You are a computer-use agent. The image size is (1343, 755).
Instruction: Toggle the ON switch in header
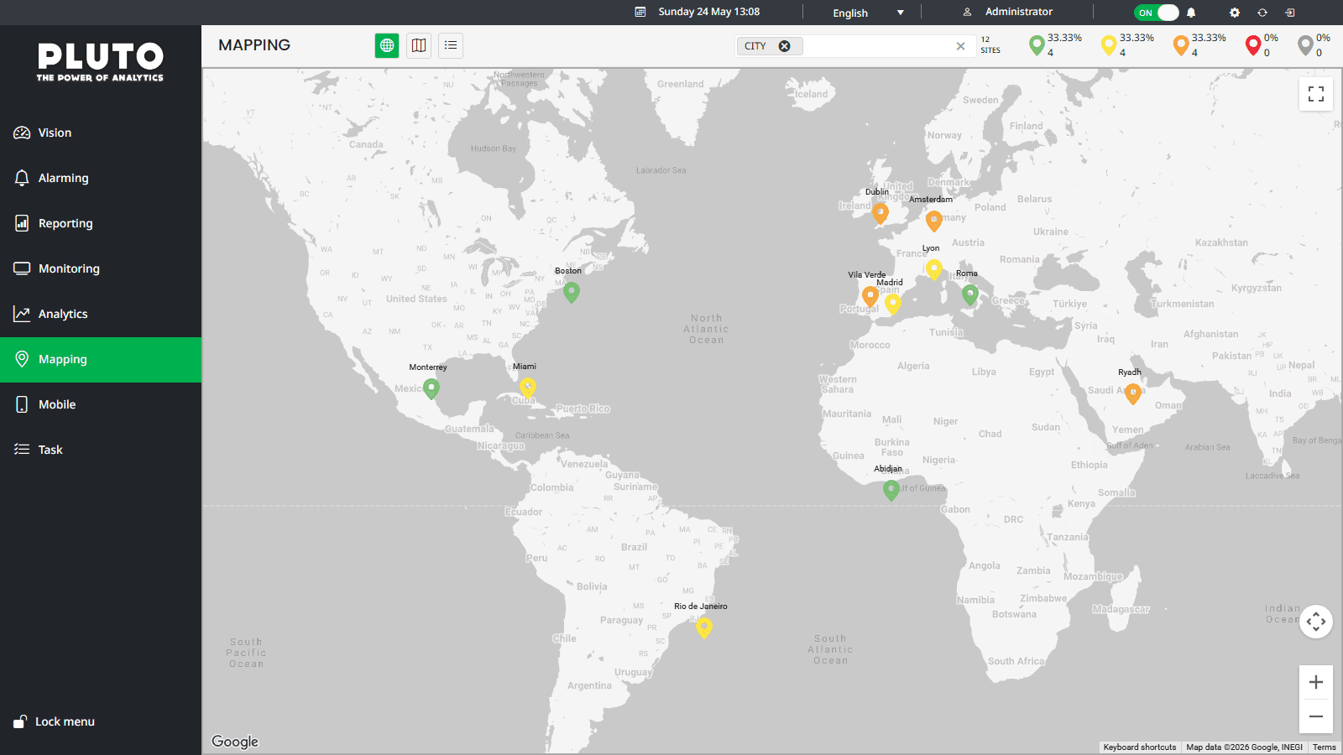[1157, 13]
